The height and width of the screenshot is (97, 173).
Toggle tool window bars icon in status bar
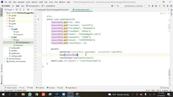pyautogui.click(x=2, y=91)
